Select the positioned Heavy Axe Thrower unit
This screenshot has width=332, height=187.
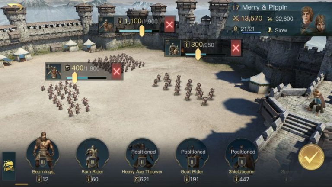[142, 153]
